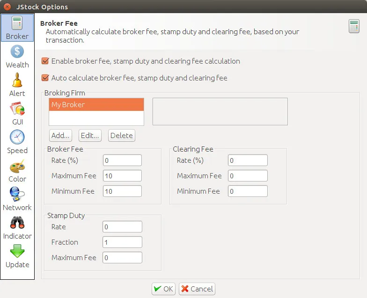Open the Wealth dollar icon section
The width and height of the screenshot is (367, 298).
[17, 51]
